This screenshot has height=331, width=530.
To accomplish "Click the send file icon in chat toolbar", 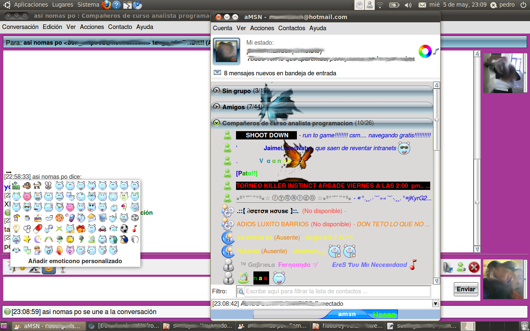I will point(448,268).
